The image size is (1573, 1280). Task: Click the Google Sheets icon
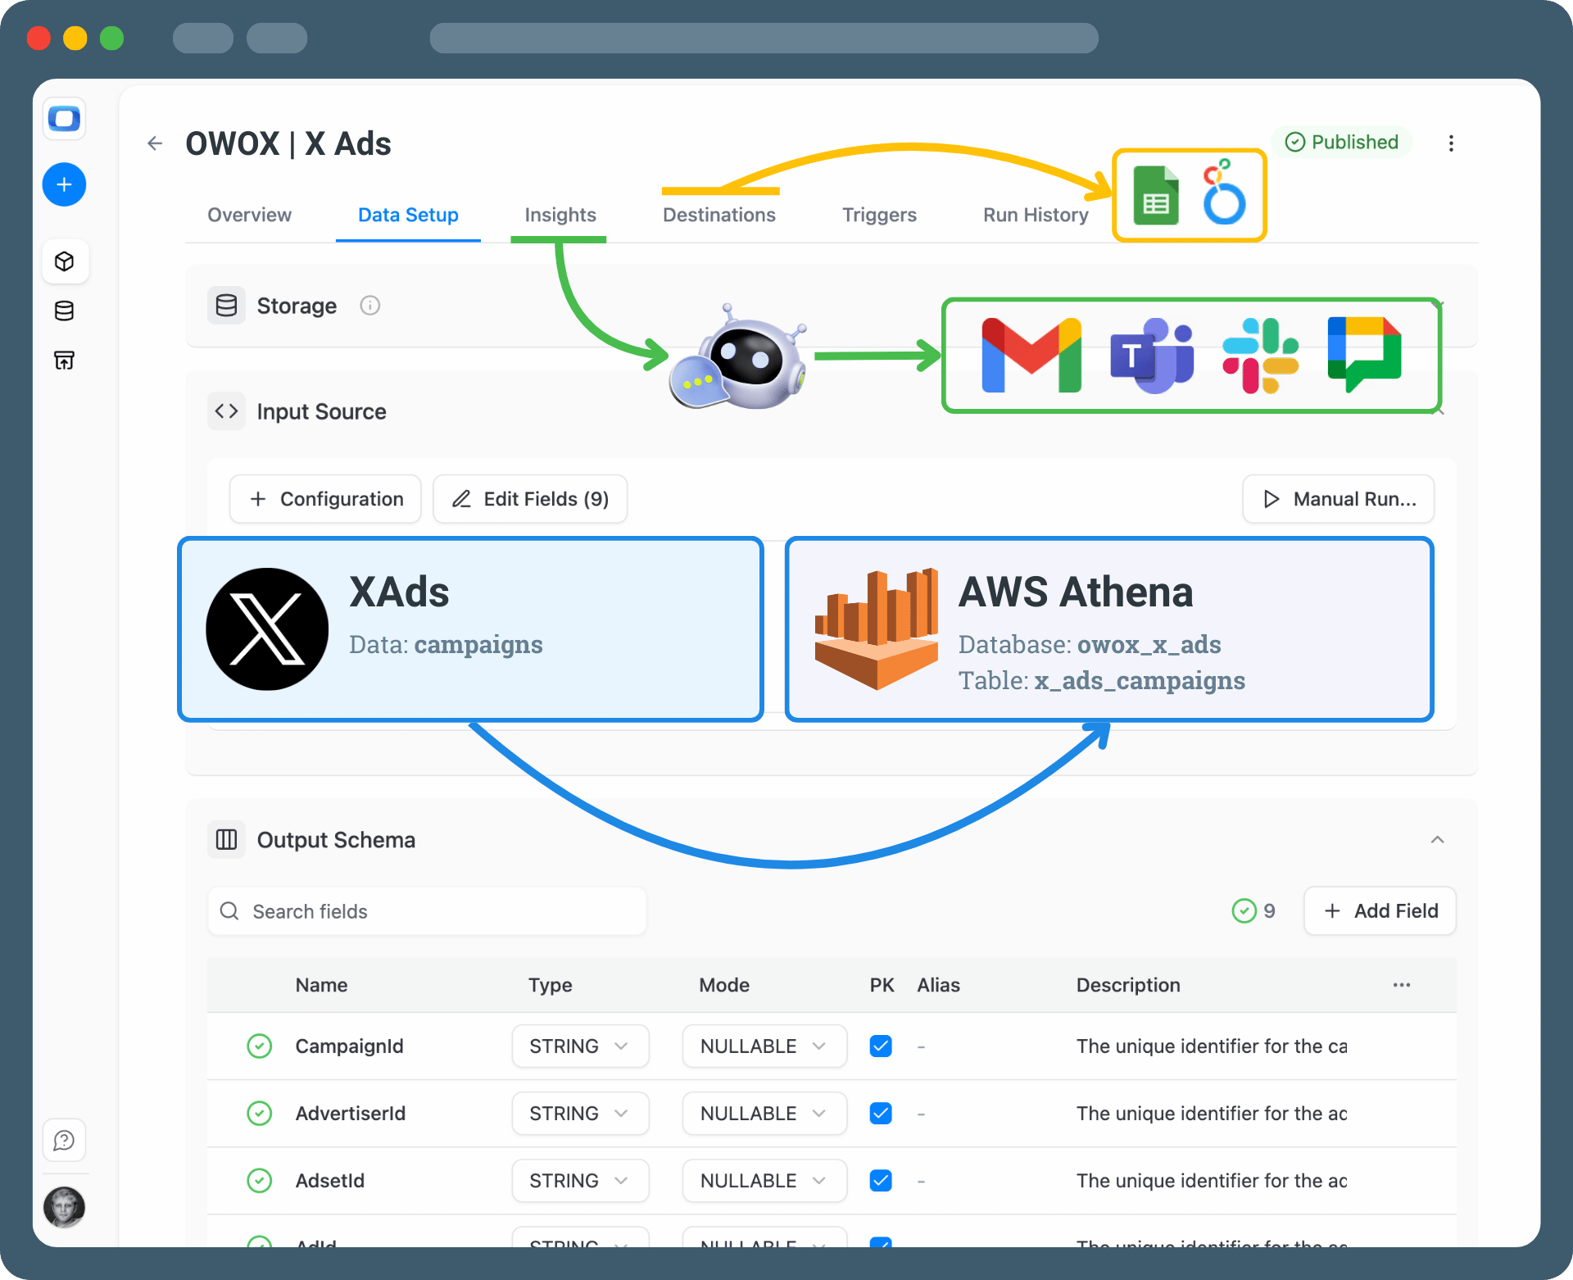1155,196
